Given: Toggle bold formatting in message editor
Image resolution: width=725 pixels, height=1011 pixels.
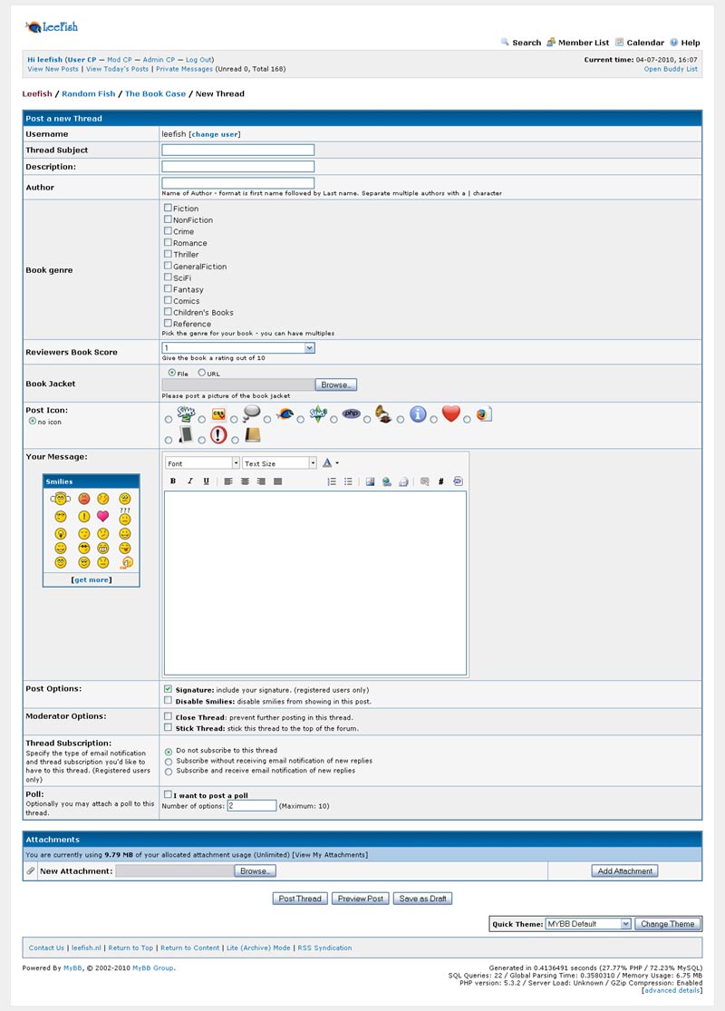Looking at the screenshot, I should tap(173, 481).
